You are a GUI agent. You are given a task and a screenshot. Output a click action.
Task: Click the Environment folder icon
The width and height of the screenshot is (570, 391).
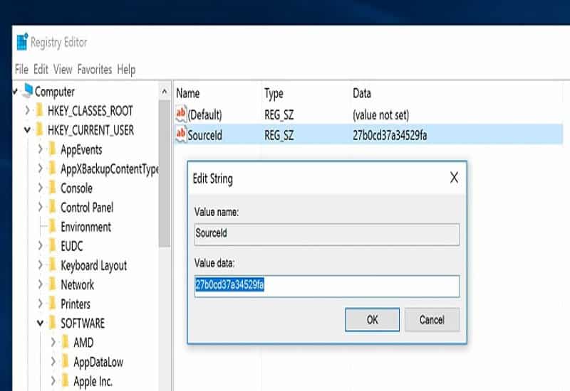[x=52, y=226]
